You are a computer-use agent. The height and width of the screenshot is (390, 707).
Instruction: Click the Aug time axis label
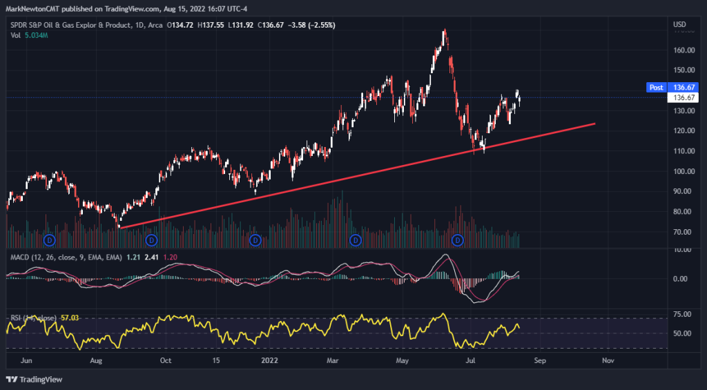(97, 361)
